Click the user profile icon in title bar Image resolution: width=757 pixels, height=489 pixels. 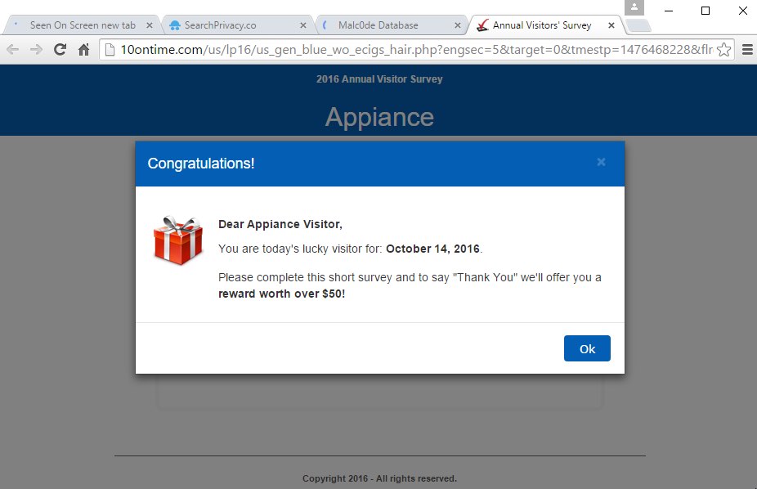(634, 9)
